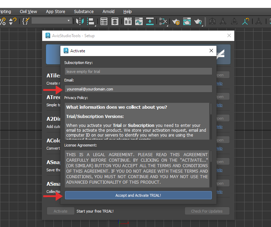Open Edit Named Selection Sets

[x=26, y=21]
